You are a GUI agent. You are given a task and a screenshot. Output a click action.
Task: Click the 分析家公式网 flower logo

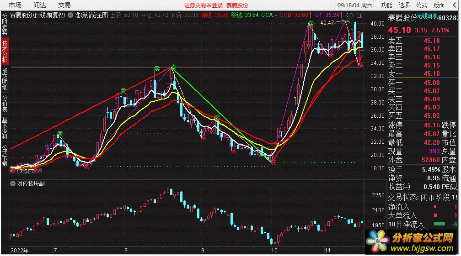click(x=377, y=241)
